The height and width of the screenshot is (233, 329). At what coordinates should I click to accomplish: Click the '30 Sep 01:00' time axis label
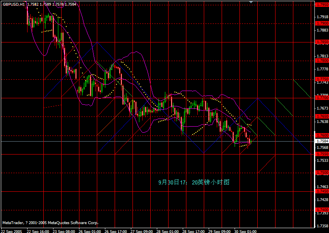coord(246,231)
